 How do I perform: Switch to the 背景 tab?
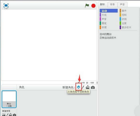tap(112, 4)
